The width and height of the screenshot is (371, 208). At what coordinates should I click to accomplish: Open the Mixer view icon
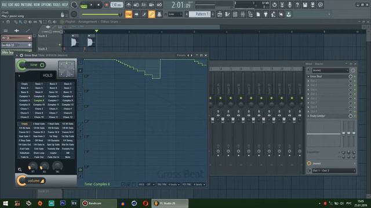(x=243, y=14)
